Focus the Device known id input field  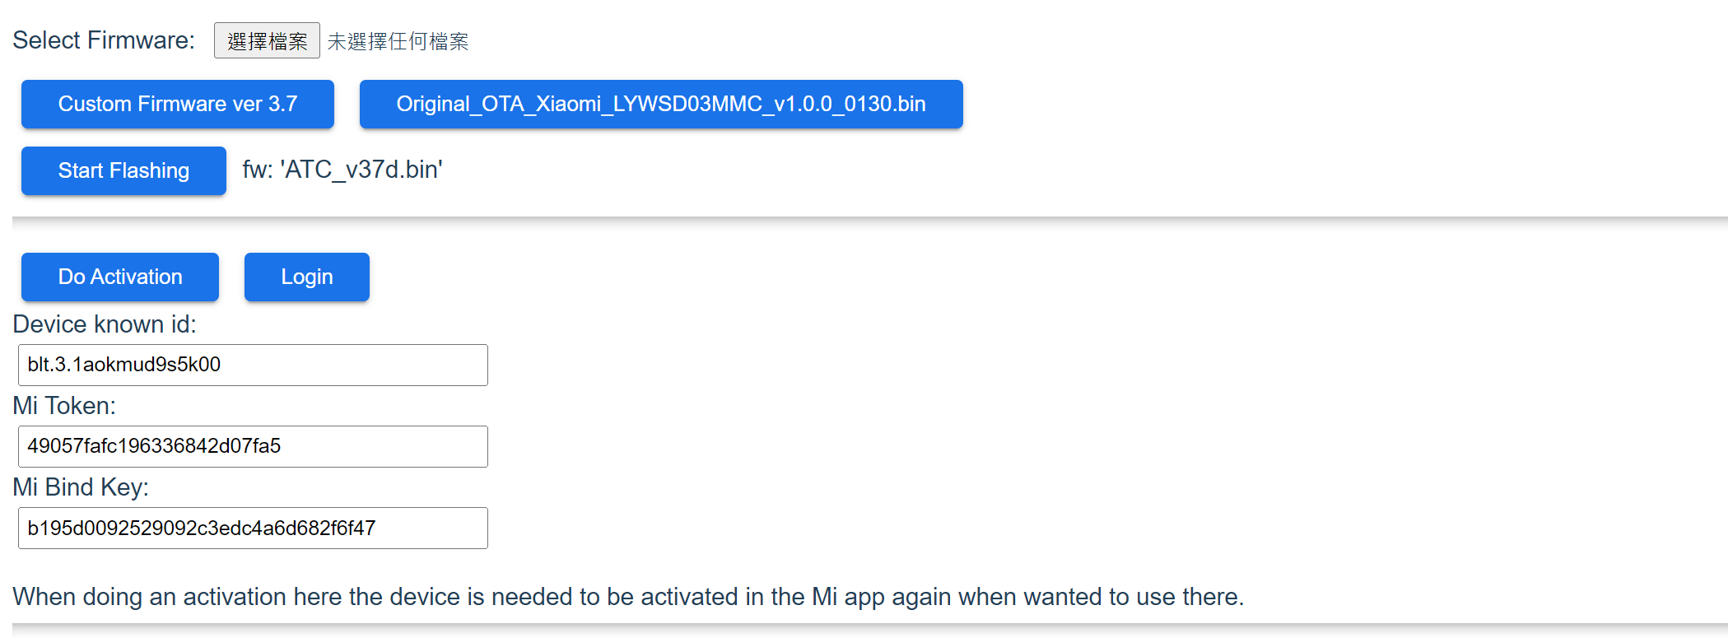pyautogui.click(x=253, y=365)
